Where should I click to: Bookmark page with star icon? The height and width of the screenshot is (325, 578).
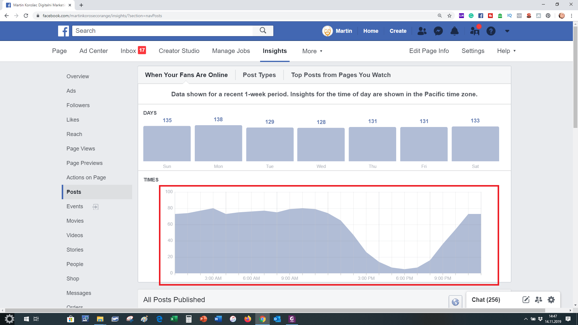pos(449,16)
